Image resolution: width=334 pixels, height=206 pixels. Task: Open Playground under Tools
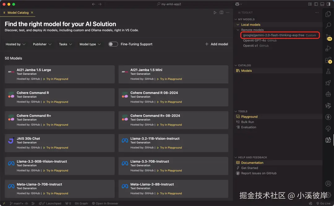pyautogui.click(x=278, y=117)
